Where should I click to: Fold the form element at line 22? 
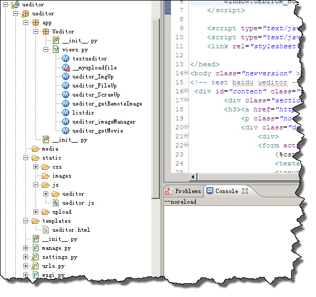click(x=186, y=144)
